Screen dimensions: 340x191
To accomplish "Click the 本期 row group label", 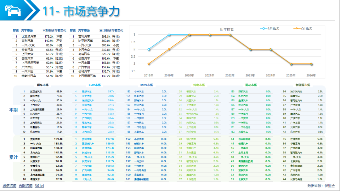I will pos(14,110).
